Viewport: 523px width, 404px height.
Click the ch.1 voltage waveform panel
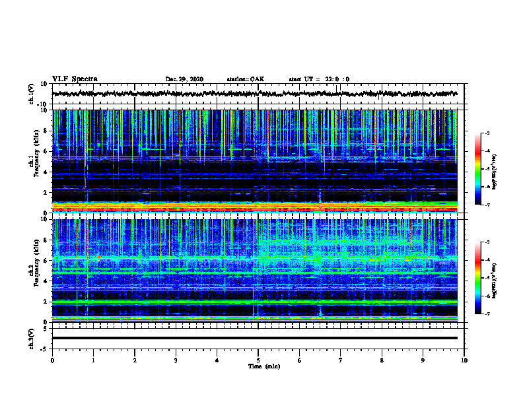pyautogui.click(x=258, y=94)
